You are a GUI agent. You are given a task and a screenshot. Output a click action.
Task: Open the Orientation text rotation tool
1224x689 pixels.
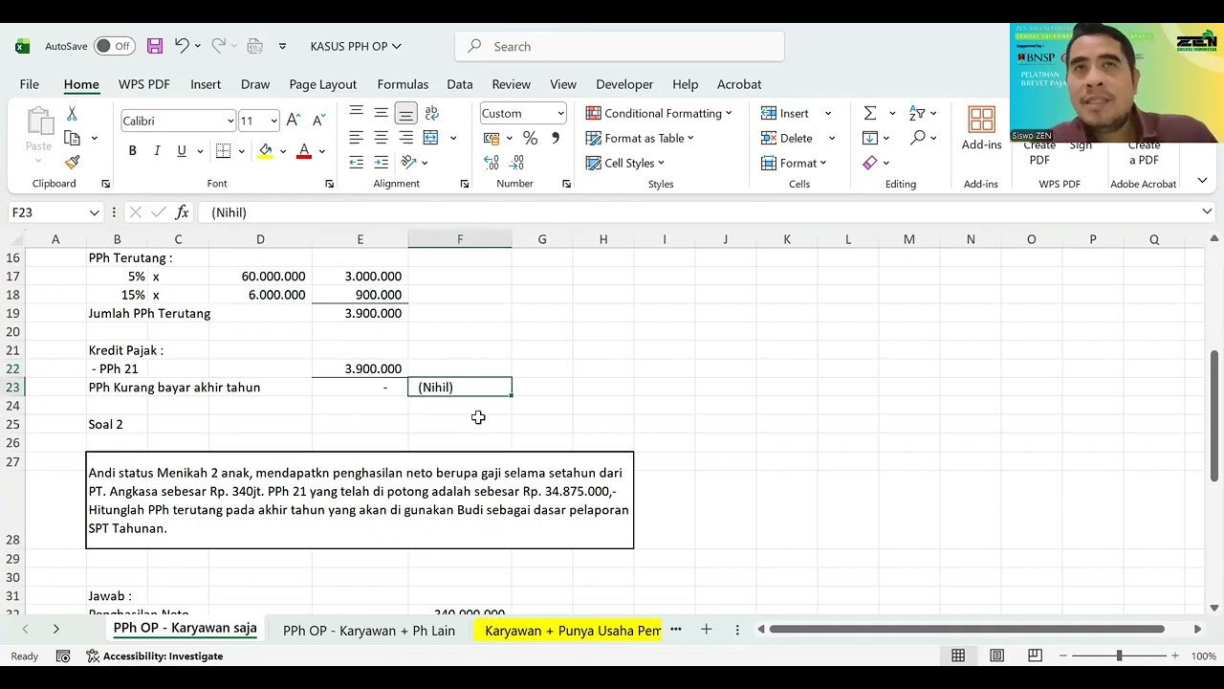coord(409,163)
